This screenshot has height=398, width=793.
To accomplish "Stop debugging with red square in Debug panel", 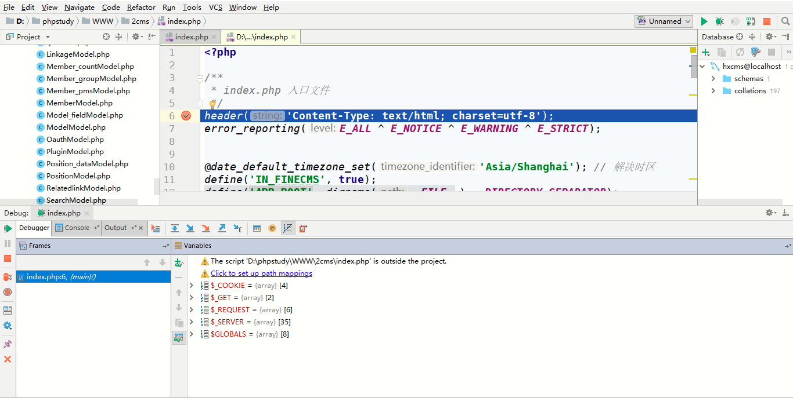I will click(x=8, y=258).
